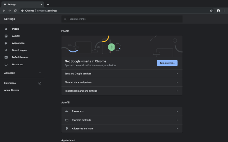Open Sync and Google services via its arrow

[x=177, y=74]
